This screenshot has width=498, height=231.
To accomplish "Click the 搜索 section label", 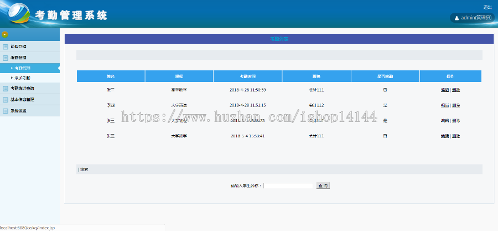I will (x=84, y=170).
